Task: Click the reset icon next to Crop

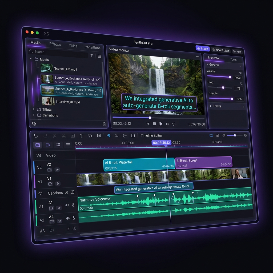Action: click(241, 83)
